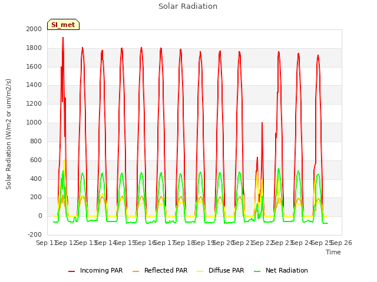Viewport: 377px width, 282px height.
Task: Click the Sep 26 x-axis tick label
Action: 342,243
